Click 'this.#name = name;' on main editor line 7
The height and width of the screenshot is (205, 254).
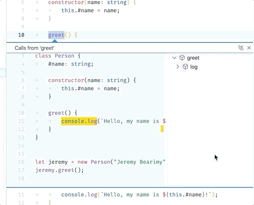90,11
